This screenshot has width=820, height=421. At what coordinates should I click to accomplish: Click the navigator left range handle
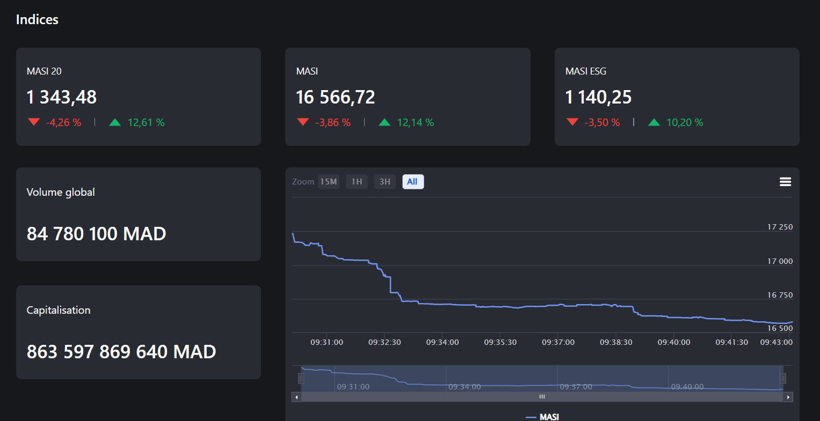tap(301, 379)
